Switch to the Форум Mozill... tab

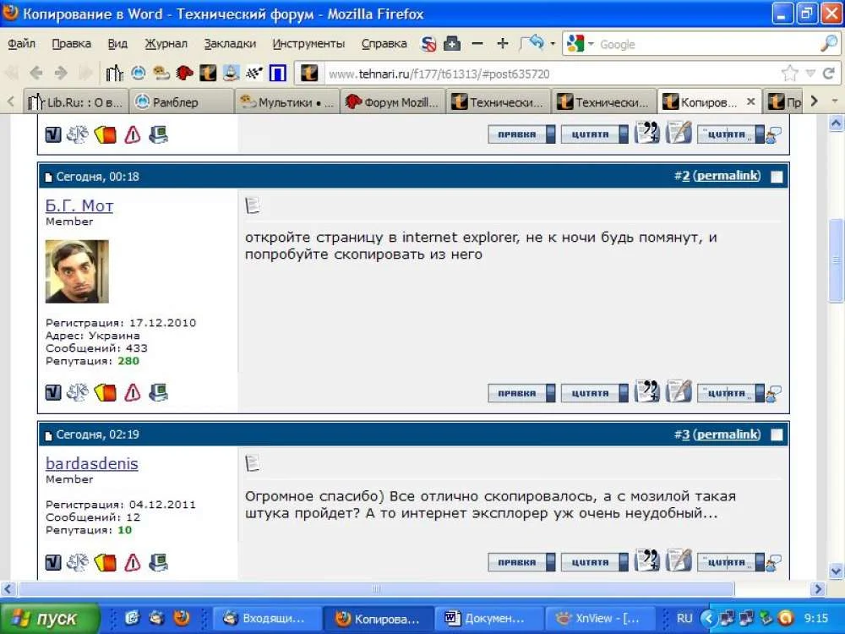pyautogui.click(x=393, y=102)
